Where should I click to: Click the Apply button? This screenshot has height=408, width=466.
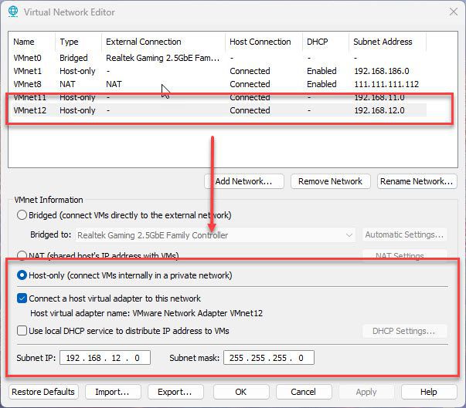coord(366,392)
